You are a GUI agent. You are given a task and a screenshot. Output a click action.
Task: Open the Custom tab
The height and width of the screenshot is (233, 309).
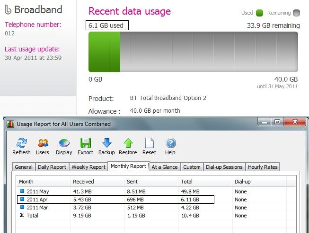pyautogui.click(x=192, y=167)
